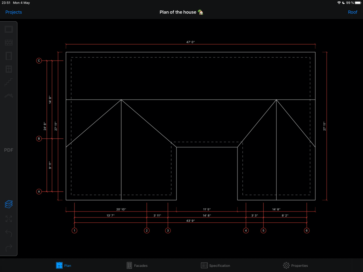Choose the window tool

(x=9, y=69)
